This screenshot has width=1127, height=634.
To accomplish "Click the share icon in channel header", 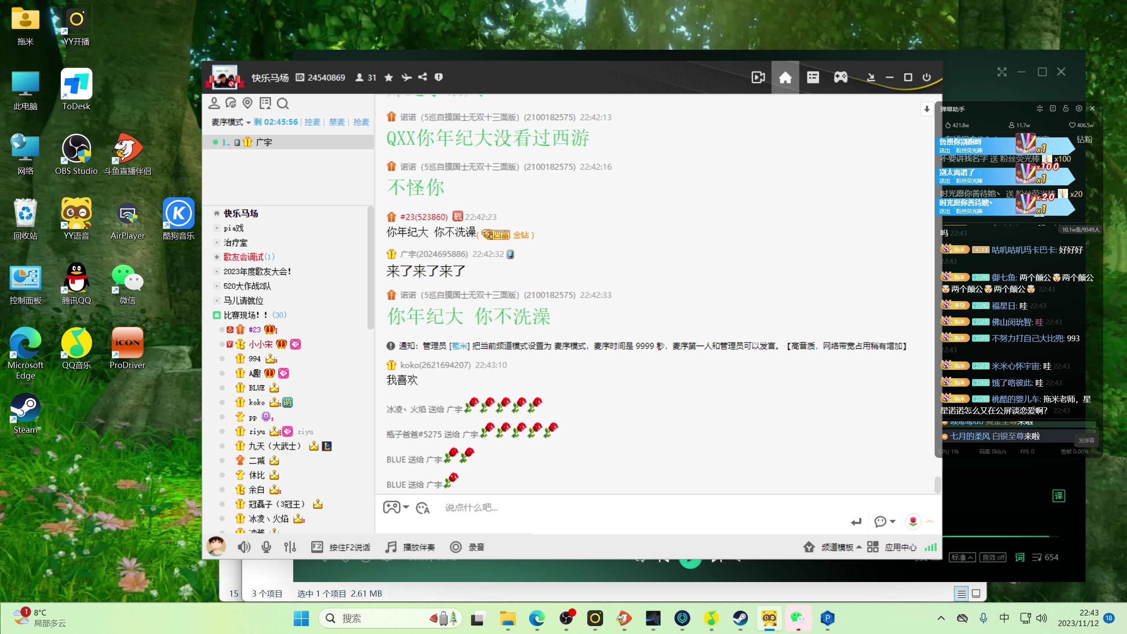I will [x=423, y=77].
